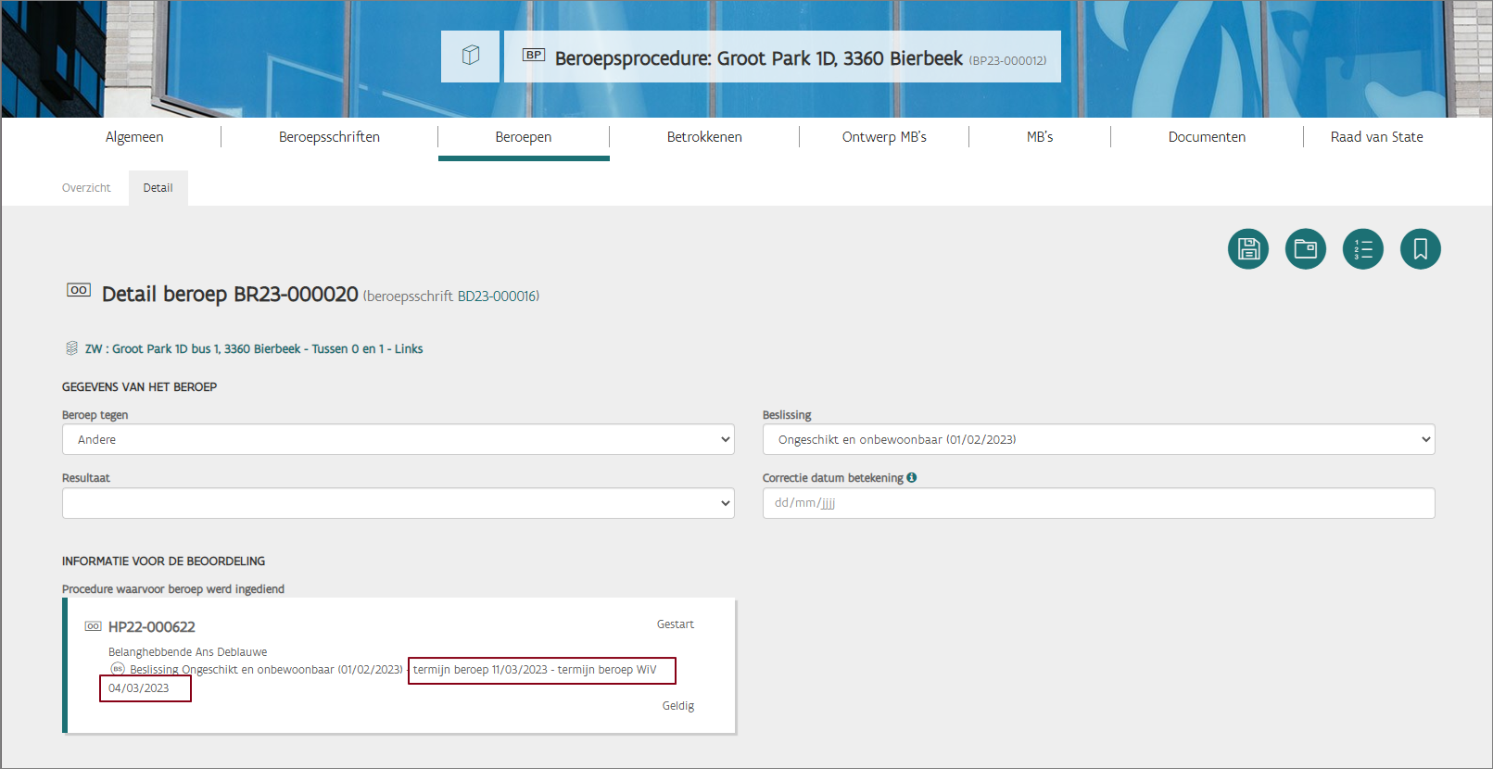Image resolution: width=1493 pixels, height=769 pixels.
Task: Click the OO icon beside HP22-000622
Action: tap(94, 626)
